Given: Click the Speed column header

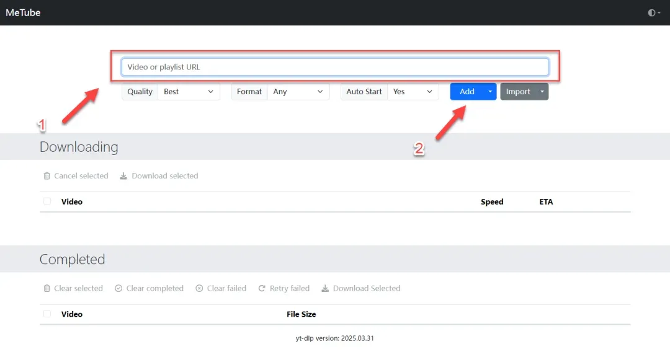Looking at the screenshot, I should [x=492, y=202].
